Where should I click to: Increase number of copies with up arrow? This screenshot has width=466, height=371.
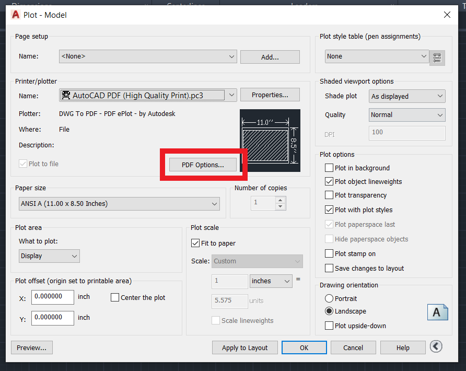click(x=280, y=200)
